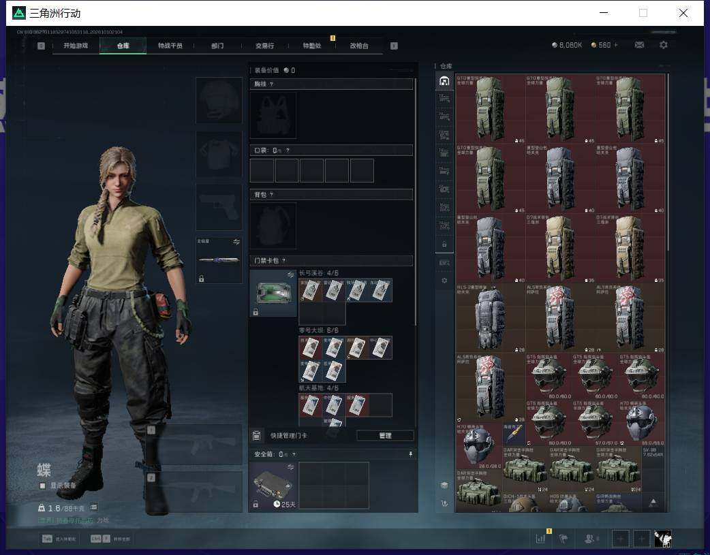Screen dimensions: 710x555
Task: Click the warehouse sidebar lock icon
Action: pos(444,244)
